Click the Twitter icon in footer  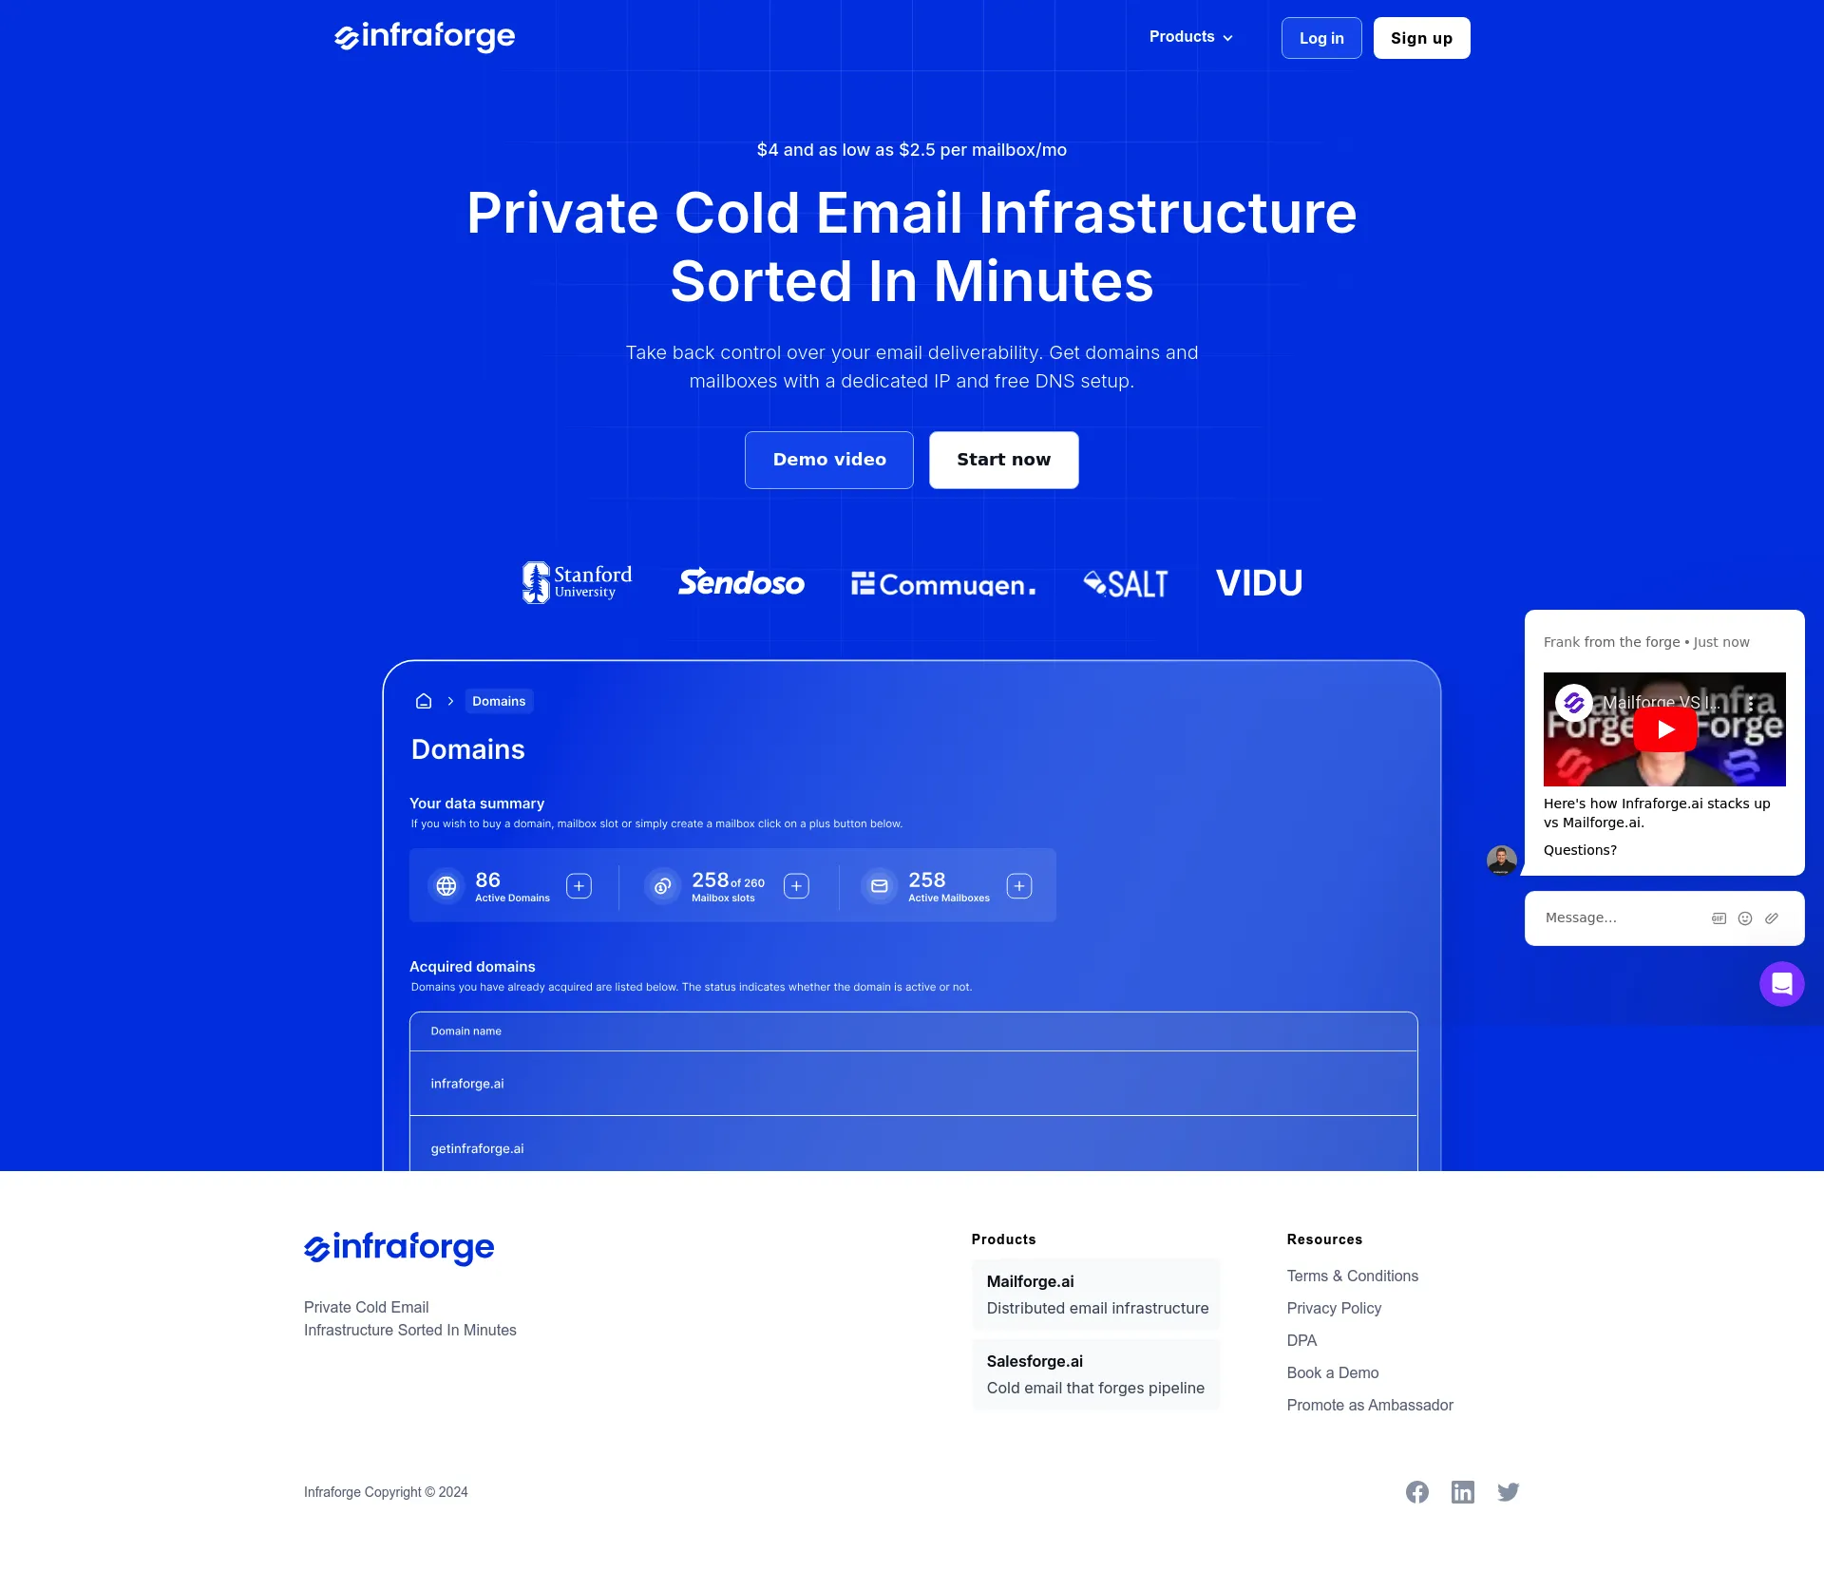coord(1508,1491)
